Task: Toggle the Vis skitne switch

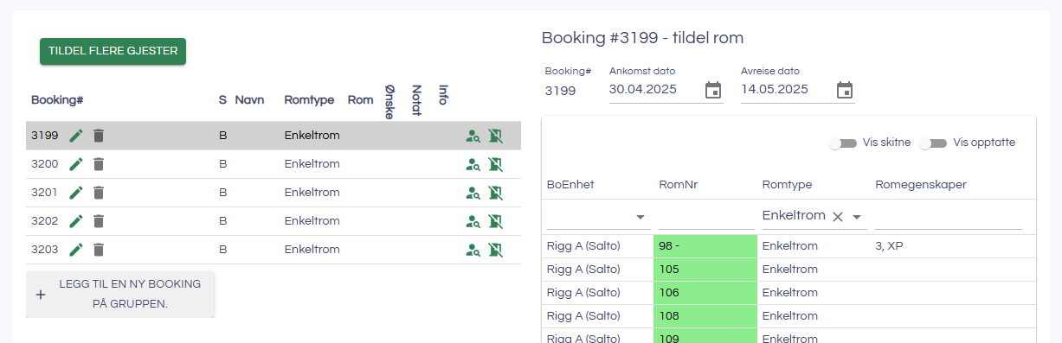Action: coord(842,143)
